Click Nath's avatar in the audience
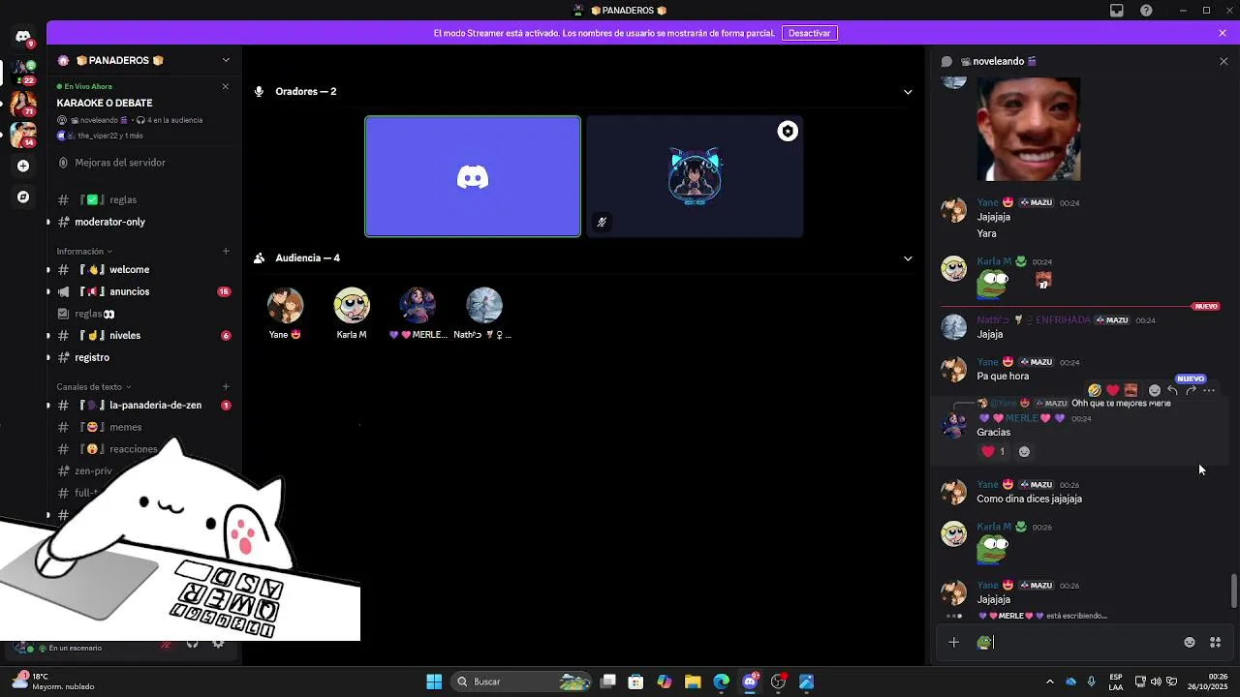Viewport: 1240px width, 697px height. [483, 306]
